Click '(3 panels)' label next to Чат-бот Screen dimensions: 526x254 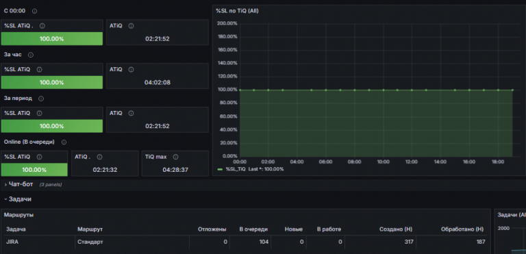click(x=51, y=185)
